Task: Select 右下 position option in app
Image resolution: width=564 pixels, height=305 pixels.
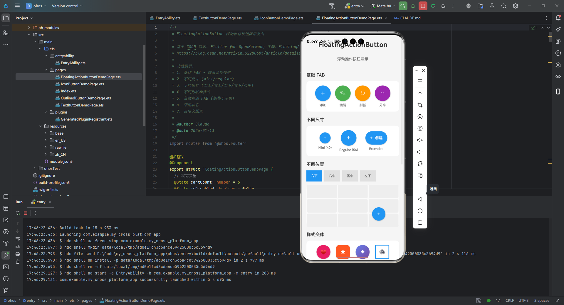Action: 314,176
